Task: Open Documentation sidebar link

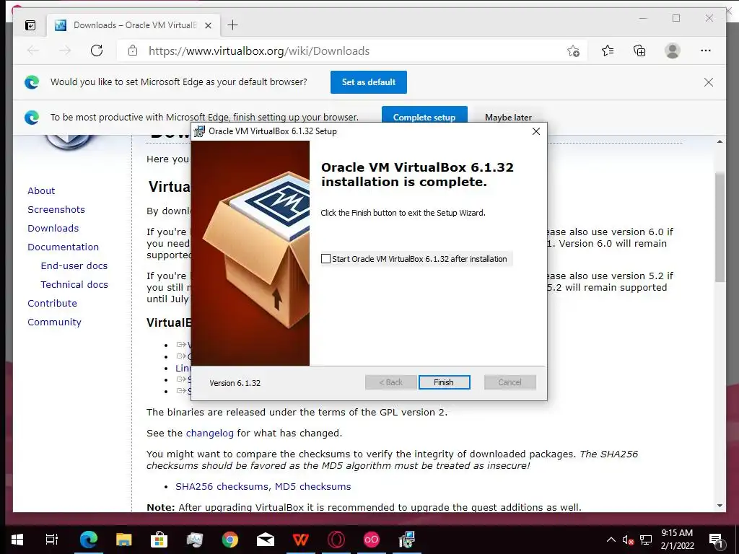Action: coord(64,247)
